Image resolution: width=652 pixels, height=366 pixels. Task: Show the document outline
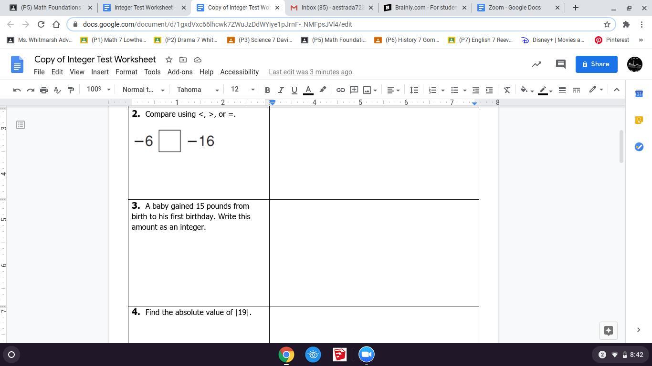(21, 125)
